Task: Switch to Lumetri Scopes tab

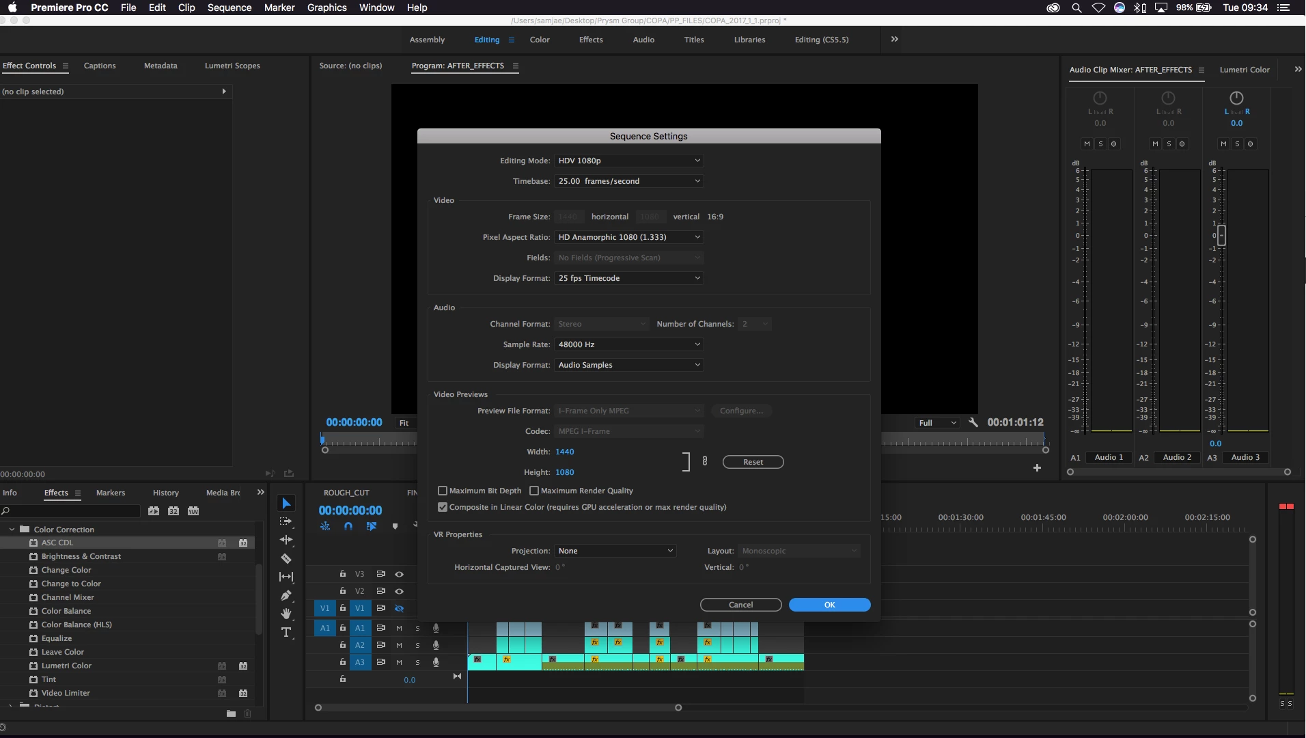Action: 232,66
